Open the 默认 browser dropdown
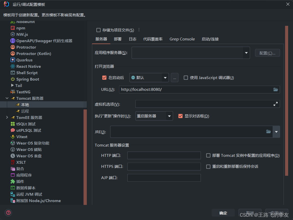 coord(165,78)
